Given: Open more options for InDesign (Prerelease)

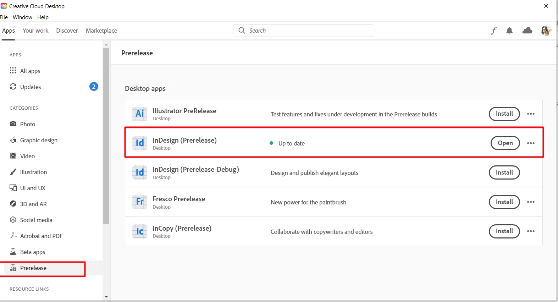Looking at the screenshot, I should pos(531,143).
